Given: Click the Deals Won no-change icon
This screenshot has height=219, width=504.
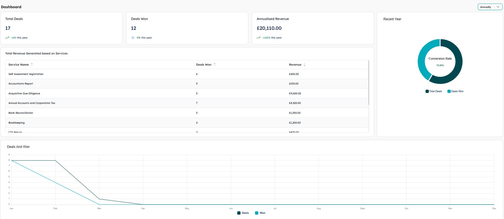Looking at the screenshot, I should (133, 38).
